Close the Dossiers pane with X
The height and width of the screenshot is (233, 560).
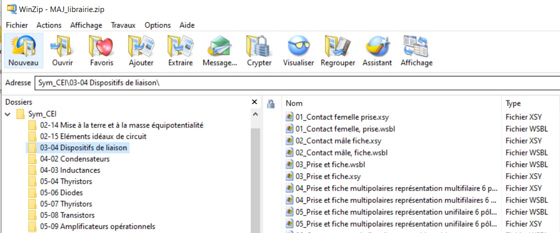(x=254, y=102)
